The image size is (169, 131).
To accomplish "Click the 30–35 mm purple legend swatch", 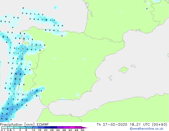I will click(x=60, y=128).
